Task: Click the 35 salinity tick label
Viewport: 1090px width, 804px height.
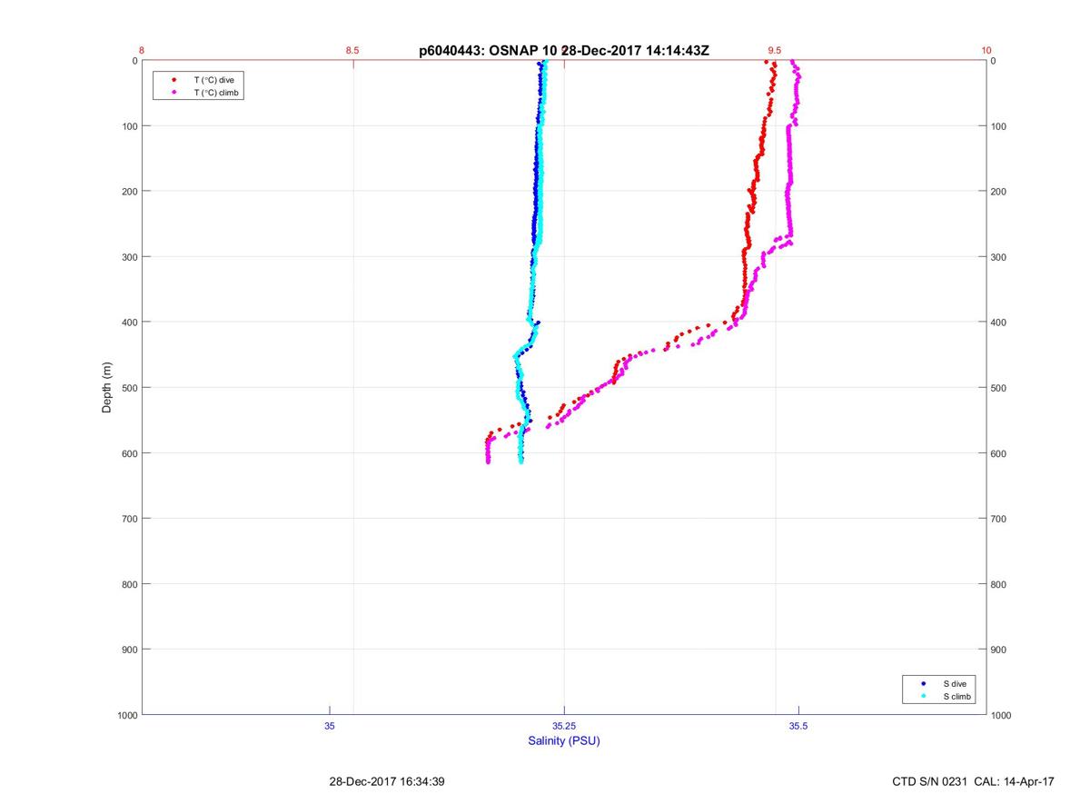Action: point(330,726)
